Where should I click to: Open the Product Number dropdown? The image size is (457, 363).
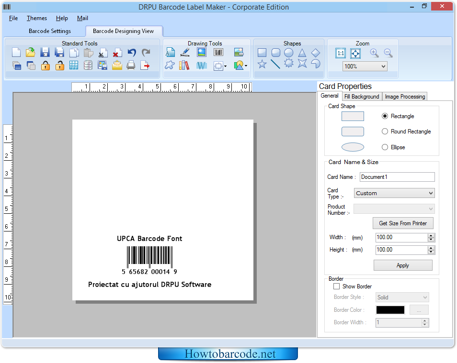[394, 209]
